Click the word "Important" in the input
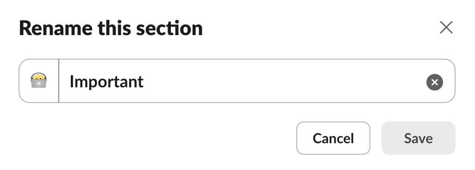This screenshot has height=170, width=475. (x=106, y=82)
